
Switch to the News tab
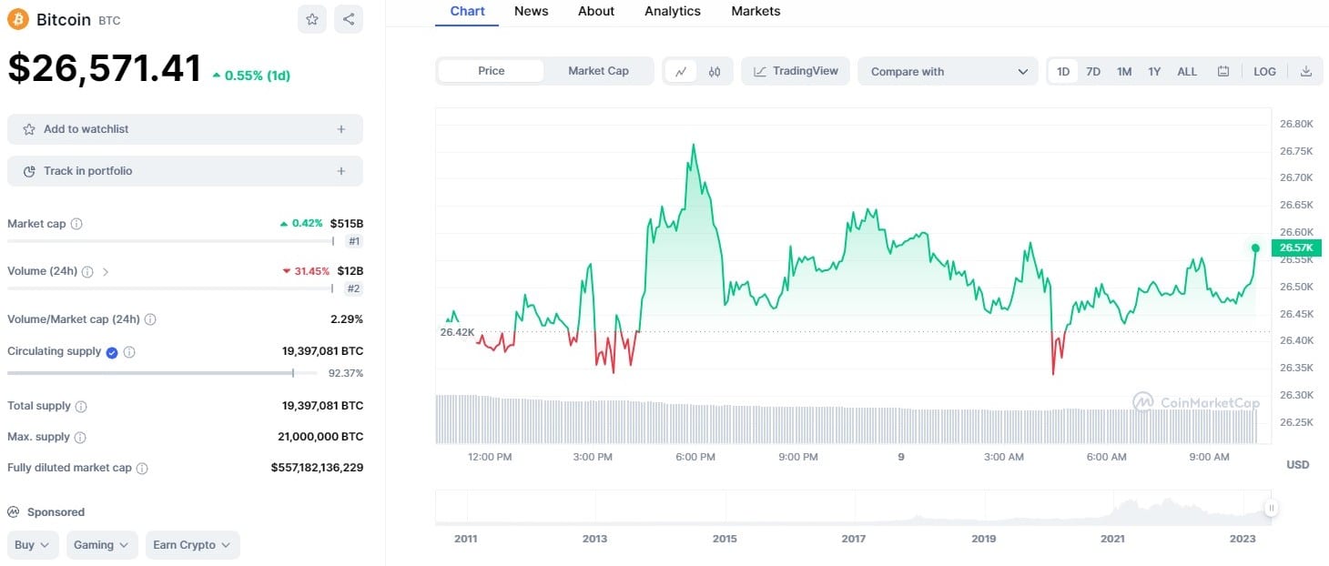pyautogui.click(x=531, y=11)
